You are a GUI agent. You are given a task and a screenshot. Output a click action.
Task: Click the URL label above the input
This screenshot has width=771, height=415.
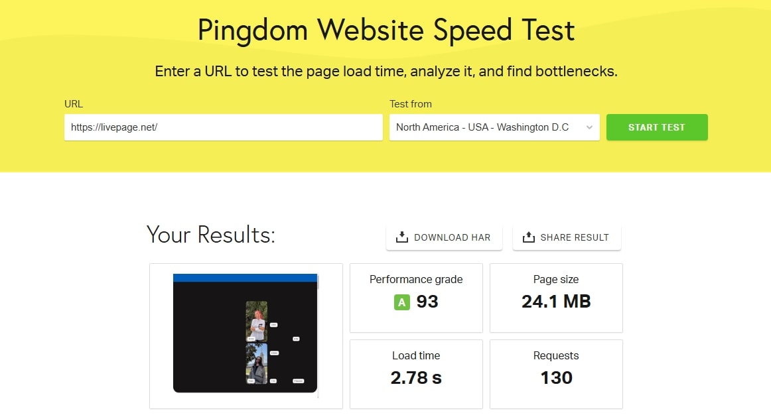(74, 104)
